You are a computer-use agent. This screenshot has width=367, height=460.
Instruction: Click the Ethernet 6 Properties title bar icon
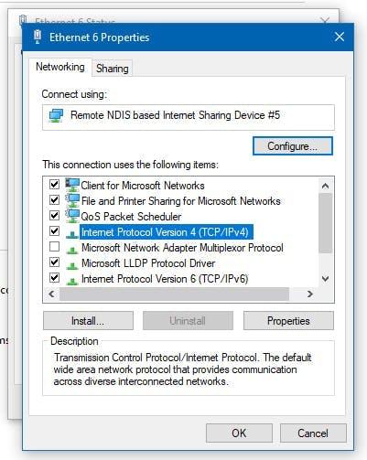tap(38, 37)
